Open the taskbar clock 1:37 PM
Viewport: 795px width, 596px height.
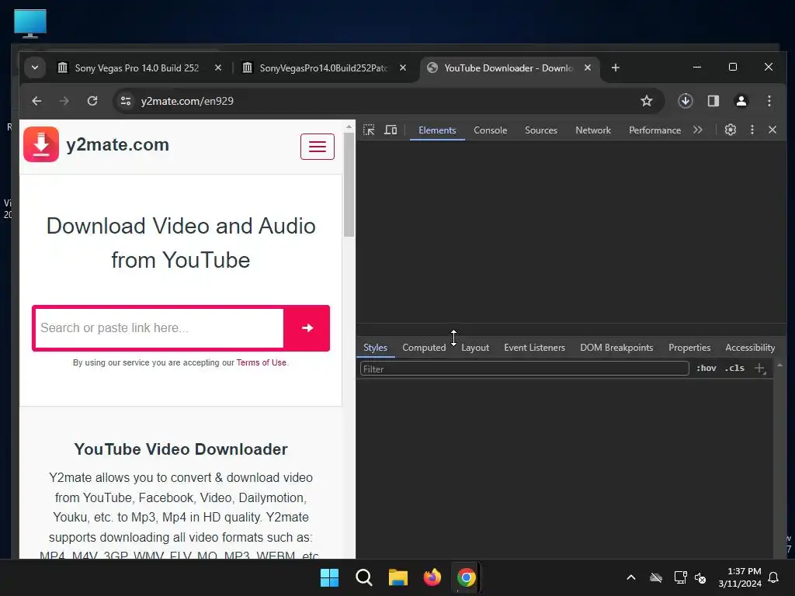740,577
